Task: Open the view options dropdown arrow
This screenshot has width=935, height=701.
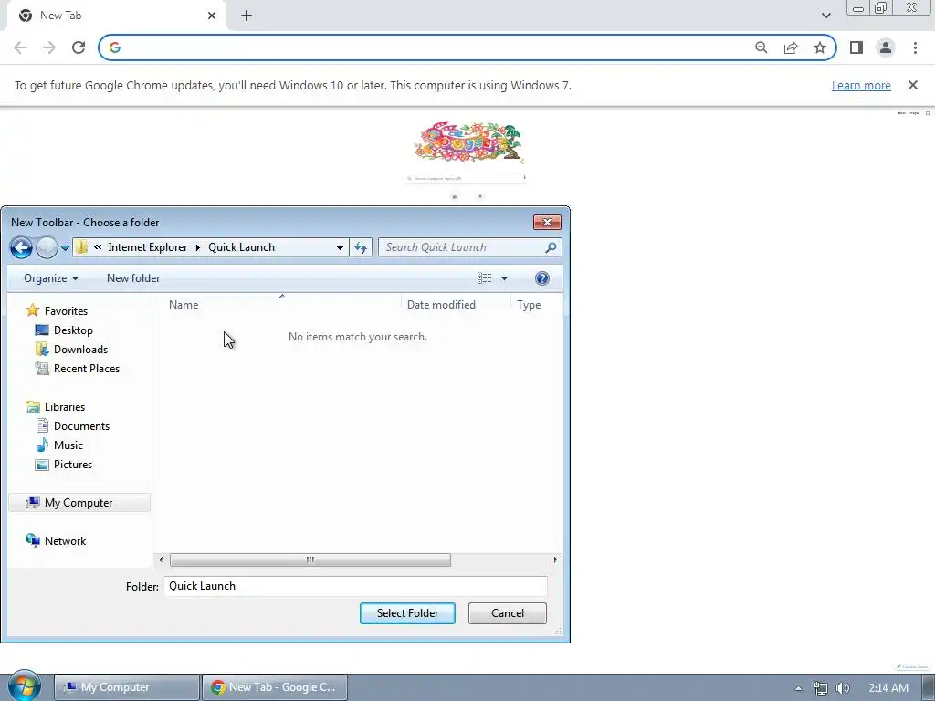Action: (x=504, y=278)
